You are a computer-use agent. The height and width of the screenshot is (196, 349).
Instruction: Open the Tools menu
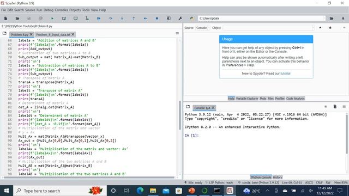tap(86, 10)
